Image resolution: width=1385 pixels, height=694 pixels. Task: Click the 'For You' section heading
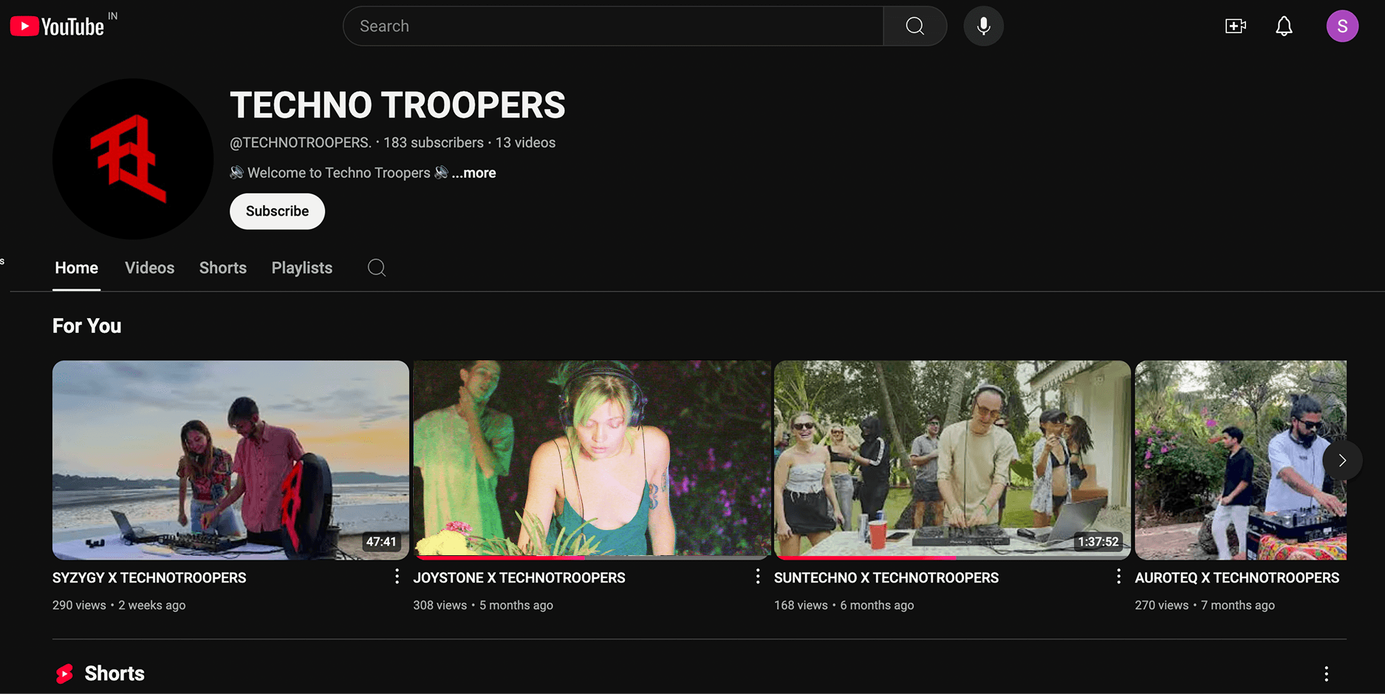pos(87,326)
